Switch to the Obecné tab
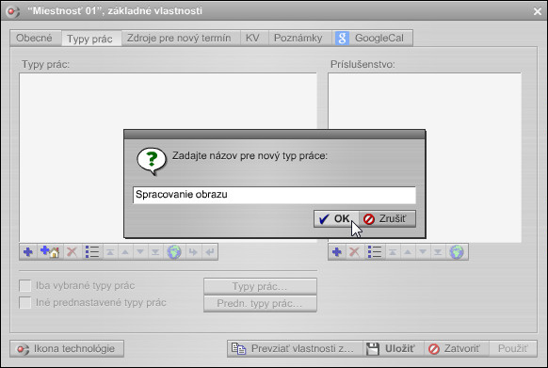Screen dimensions: 548x368 (34, 38)
